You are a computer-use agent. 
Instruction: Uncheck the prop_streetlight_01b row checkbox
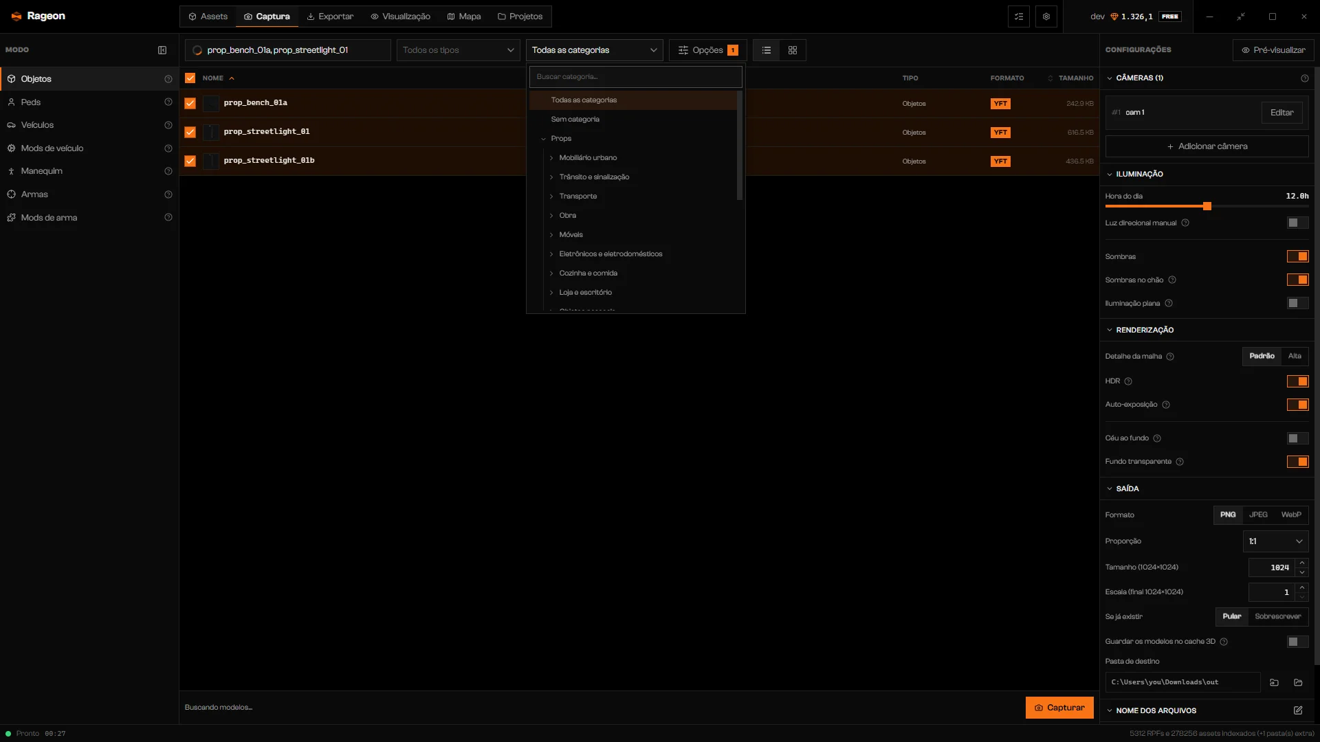(x=190, y=161)
